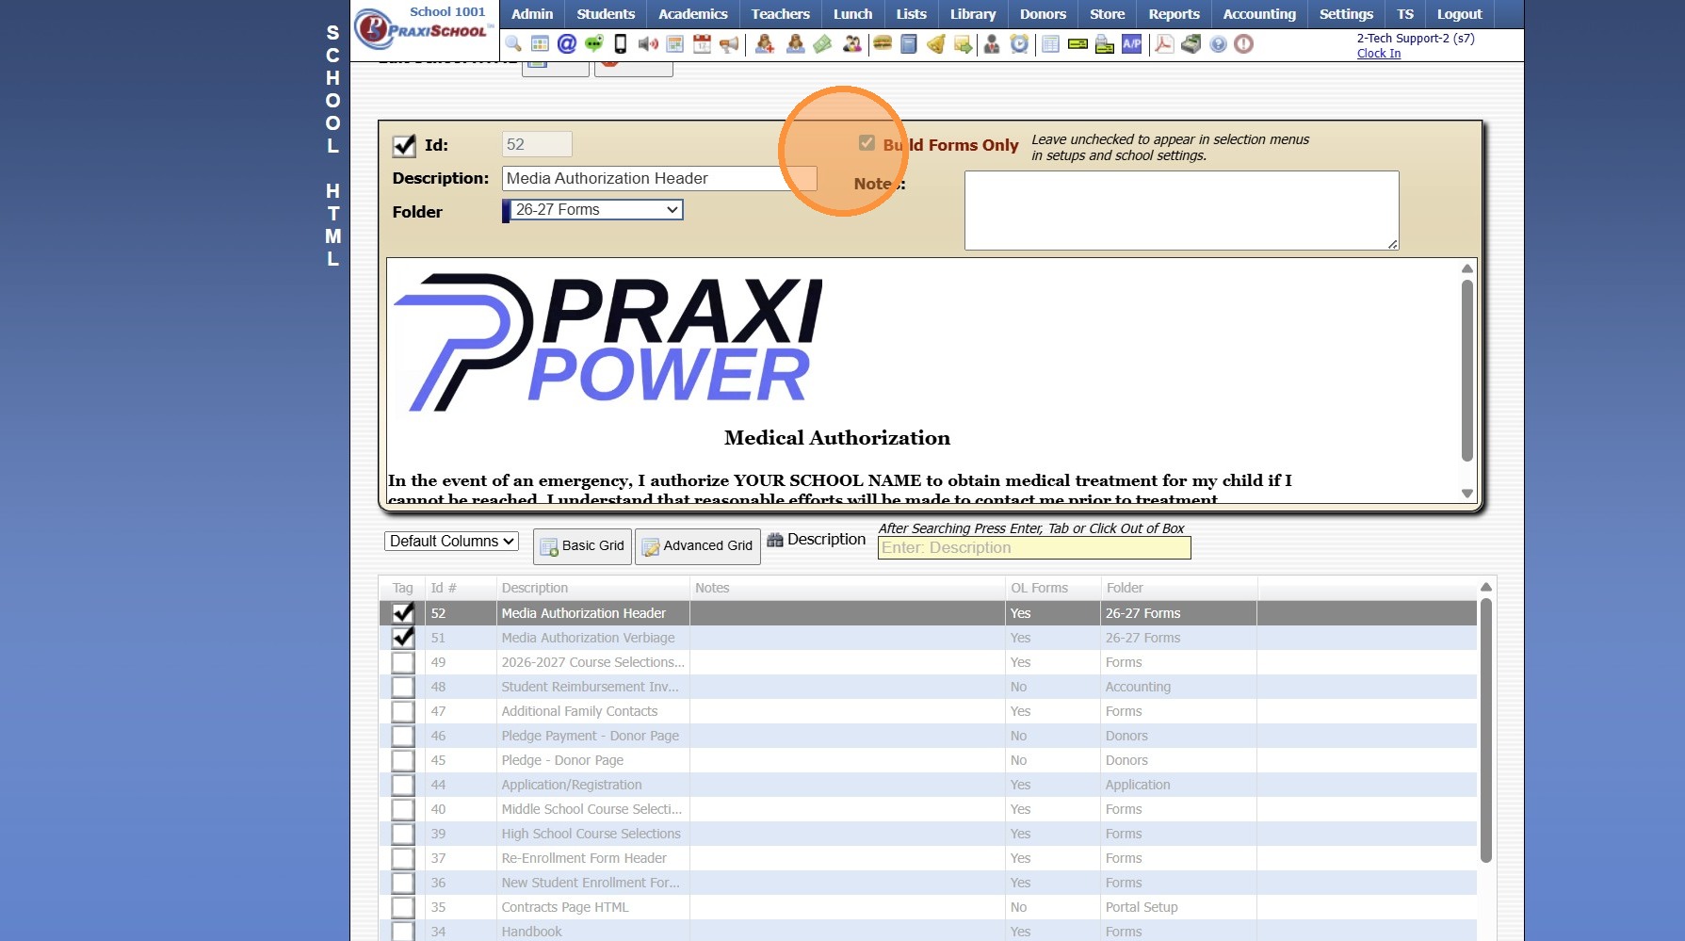
Task: Open the Teachers menu
Action: coord(781,14)
